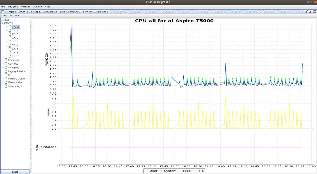Click the 18:00 time axis label

tap(175, 166)
